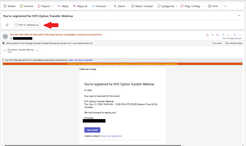The height and width of the screenshot is (146, 246).
Task: Click the paperclip attachments icon
Action: tap(7, 25)
